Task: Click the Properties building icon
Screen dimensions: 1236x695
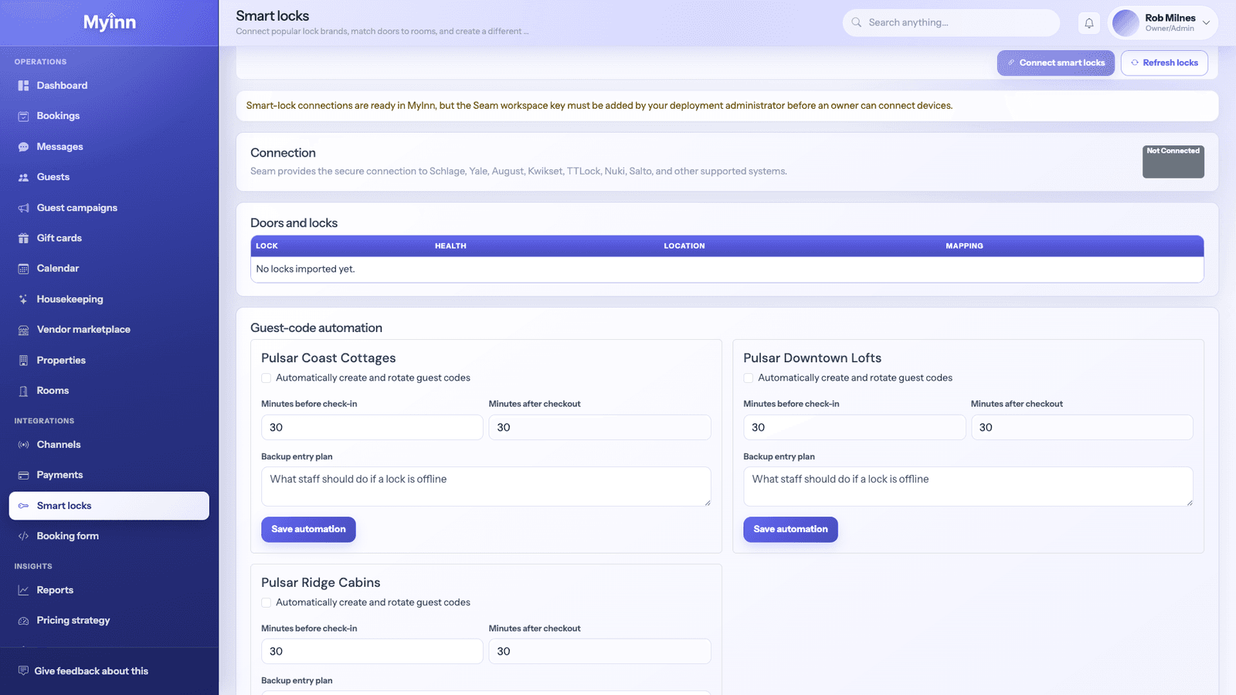Action: coord(23,361)
